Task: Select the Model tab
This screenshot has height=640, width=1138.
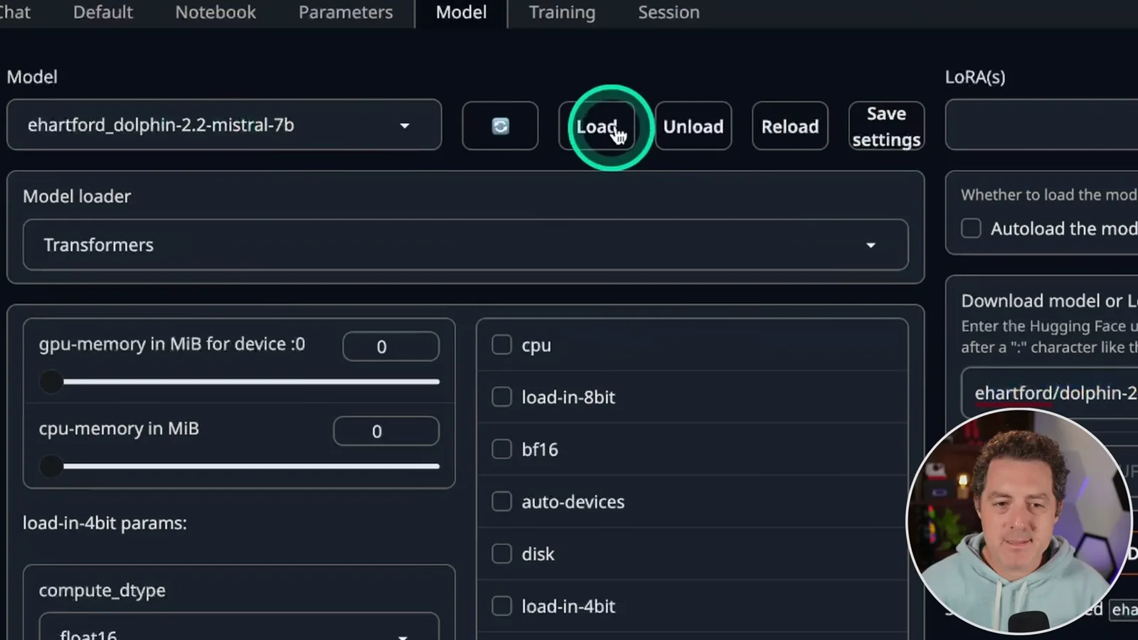Action: [461, 12]
